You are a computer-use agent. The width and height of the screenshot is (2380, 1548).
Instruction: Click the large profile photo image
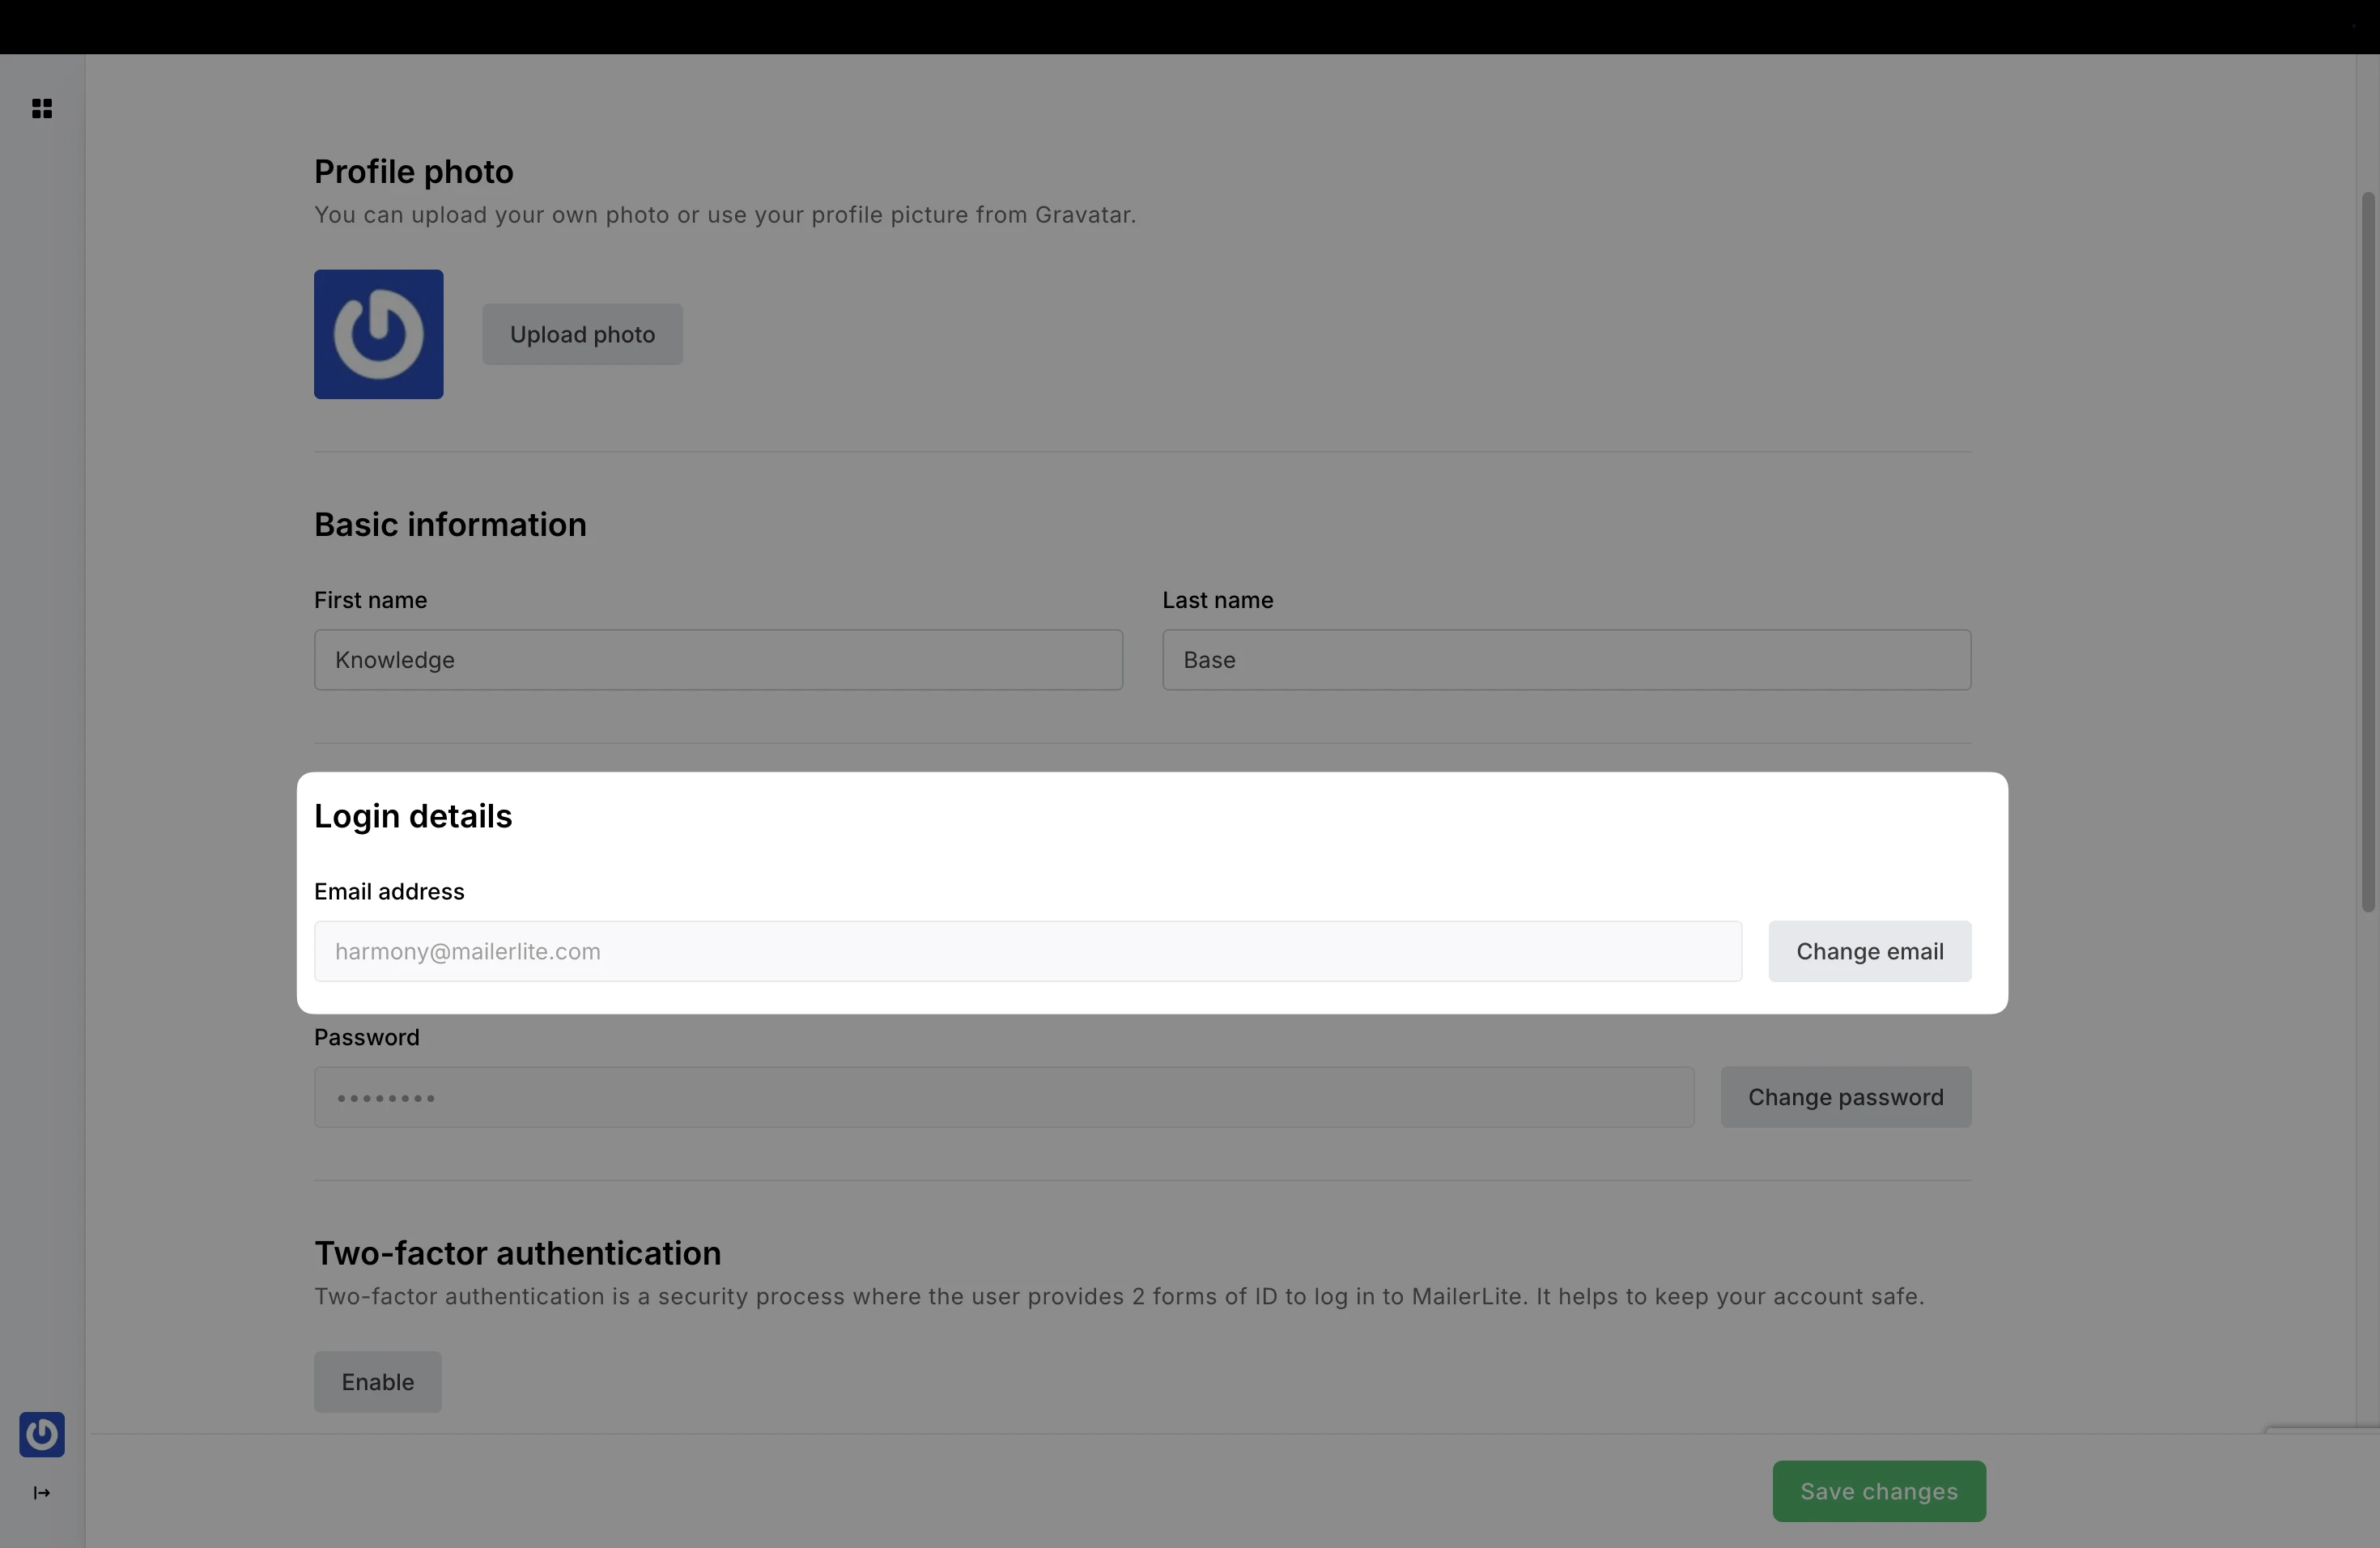tap(378, 334)
